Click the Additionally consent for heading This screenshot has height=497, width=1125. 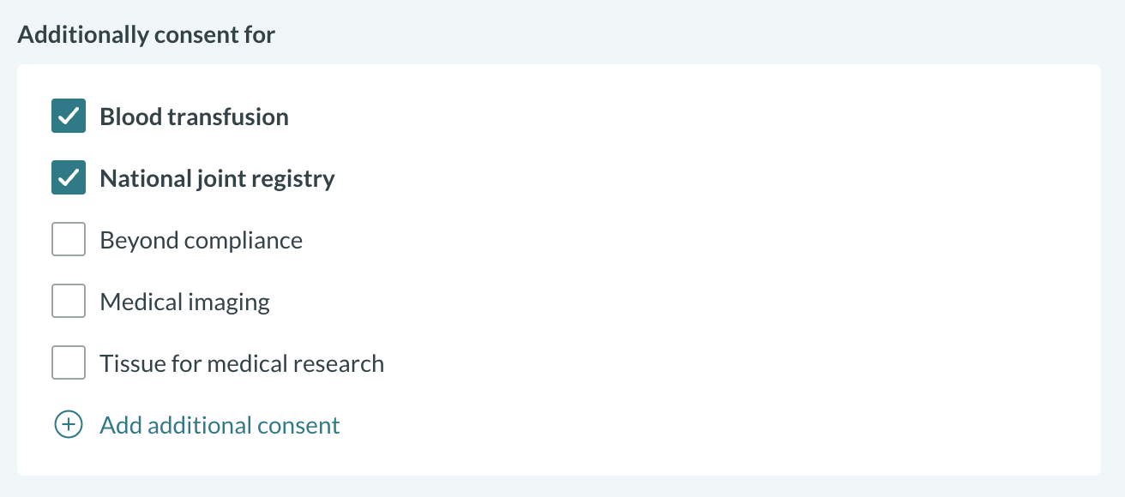[x=146, y=35]
